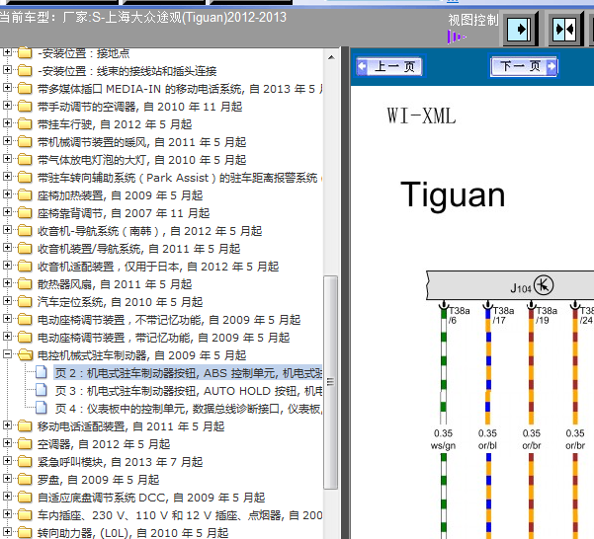Screen dimensions: 594x539
Task: Expand the 座椅靠背调节 folder
Action: pyautogui.click(x=7, y=212)
